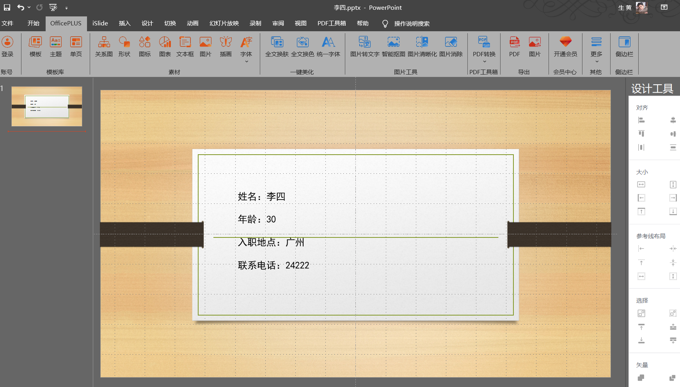This screenshot has width=680, height=387.
Task: Select the left align icon in 设计工具
Action: pyautogui.click(x=641, y=120)
